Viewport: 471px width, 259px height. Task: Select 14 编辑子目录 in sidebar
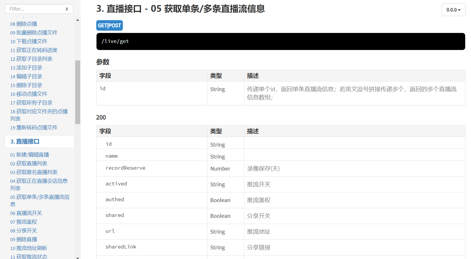tap(26, 77)
